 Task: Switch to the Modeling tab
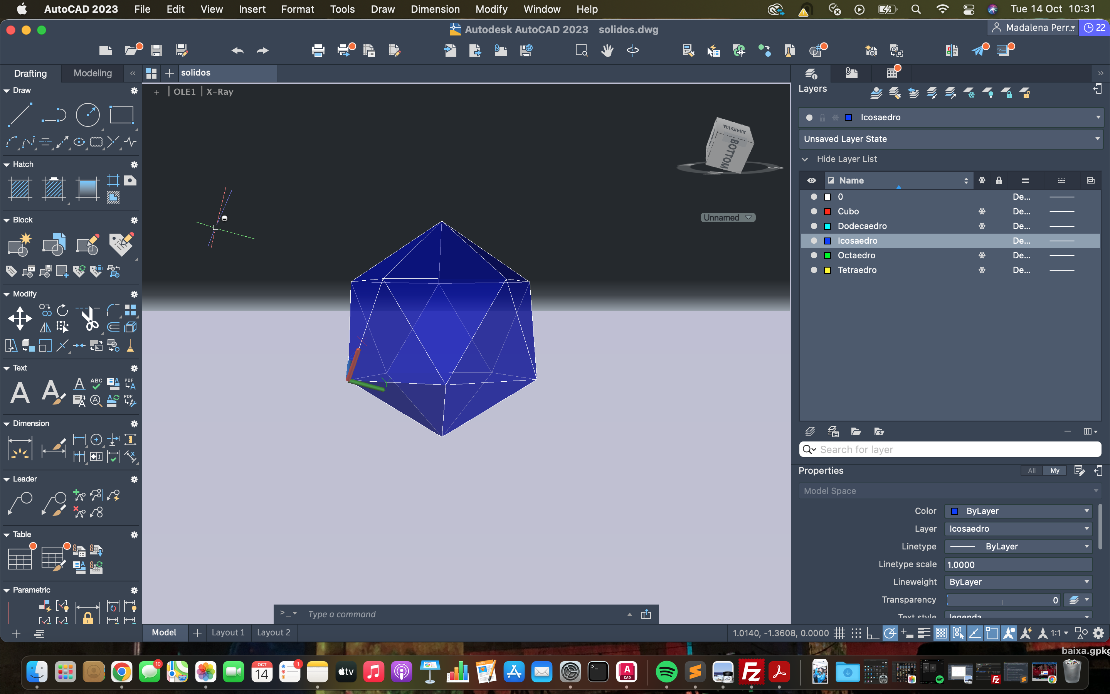click(92, 73)
